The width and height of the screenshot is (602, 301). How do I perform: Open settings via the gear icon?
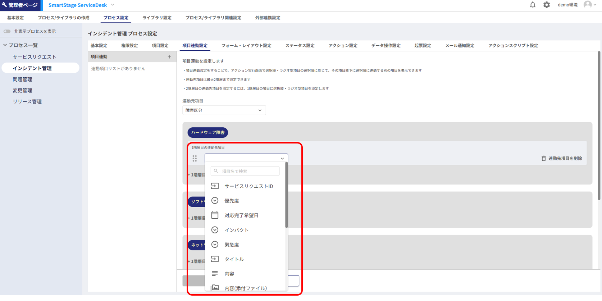tap(547, 5)
